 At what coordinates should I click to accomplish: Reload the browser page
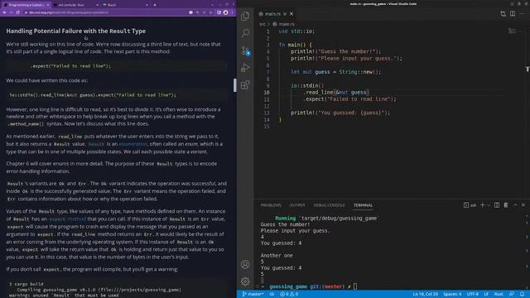point(17,12)
